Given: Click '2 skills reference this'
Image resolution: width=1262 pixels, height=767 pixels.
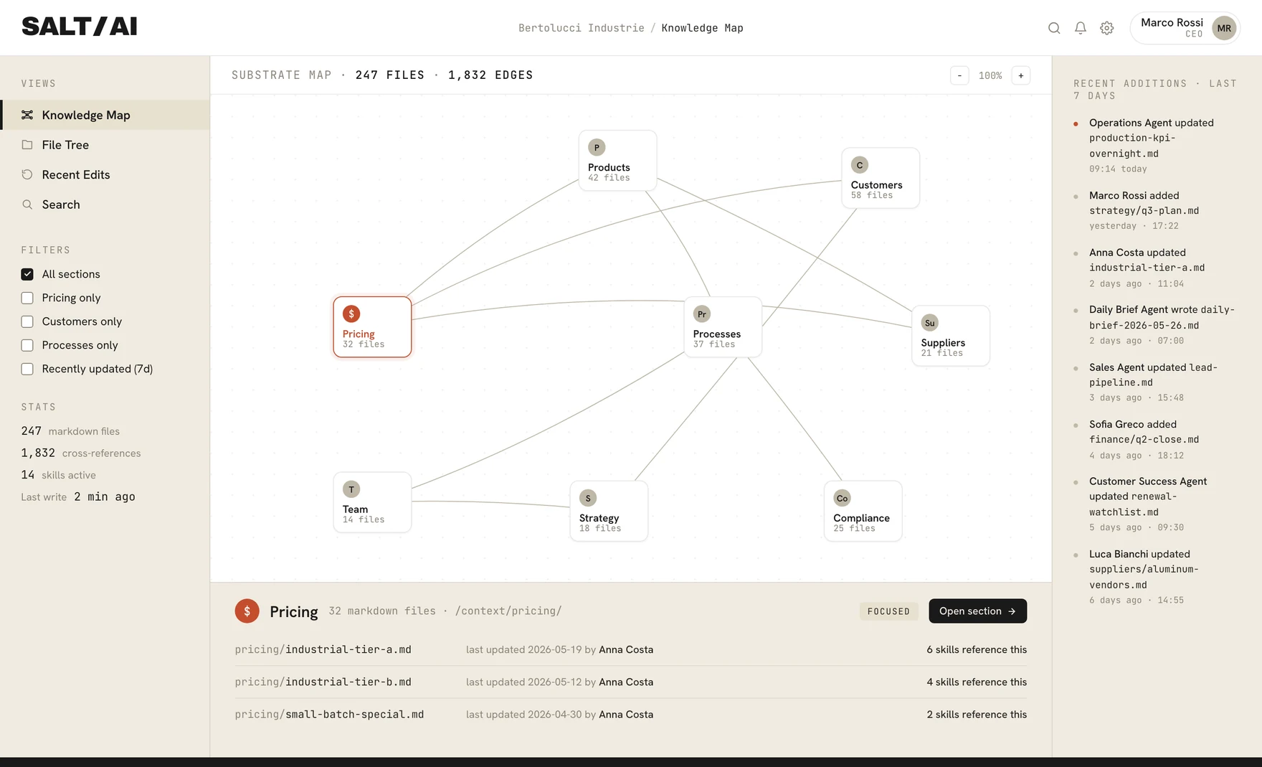Looking at the screenshot, I should click(x=977, y=714).
